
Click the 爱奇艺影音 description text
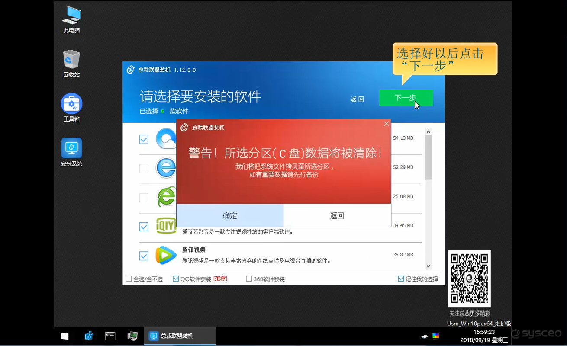coord(238,231)
